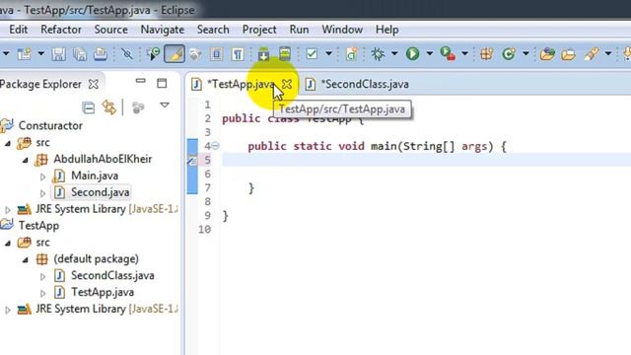Collapse the src folder under Consturactor

coord(8,143)
